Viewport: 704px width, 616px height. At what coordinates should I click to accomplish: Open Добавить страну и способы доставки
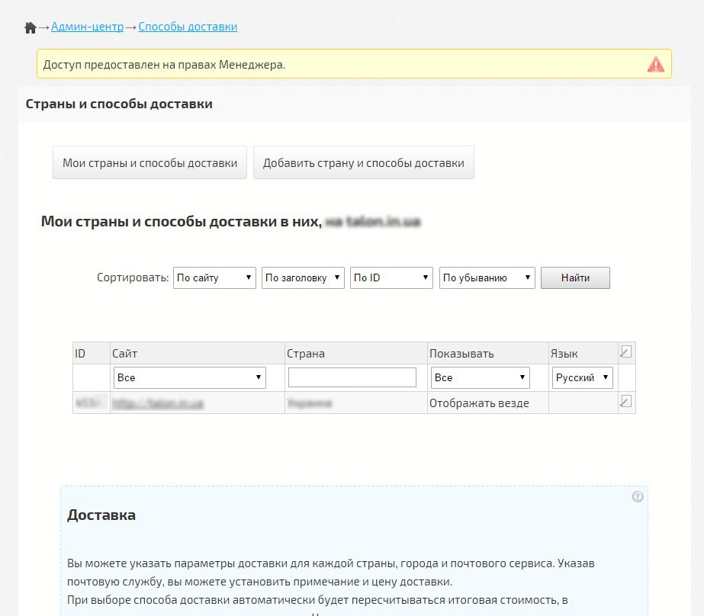(363, 163)
